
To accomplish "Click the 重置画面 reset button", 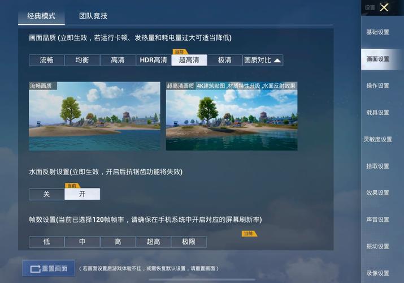I will (49, 268).
